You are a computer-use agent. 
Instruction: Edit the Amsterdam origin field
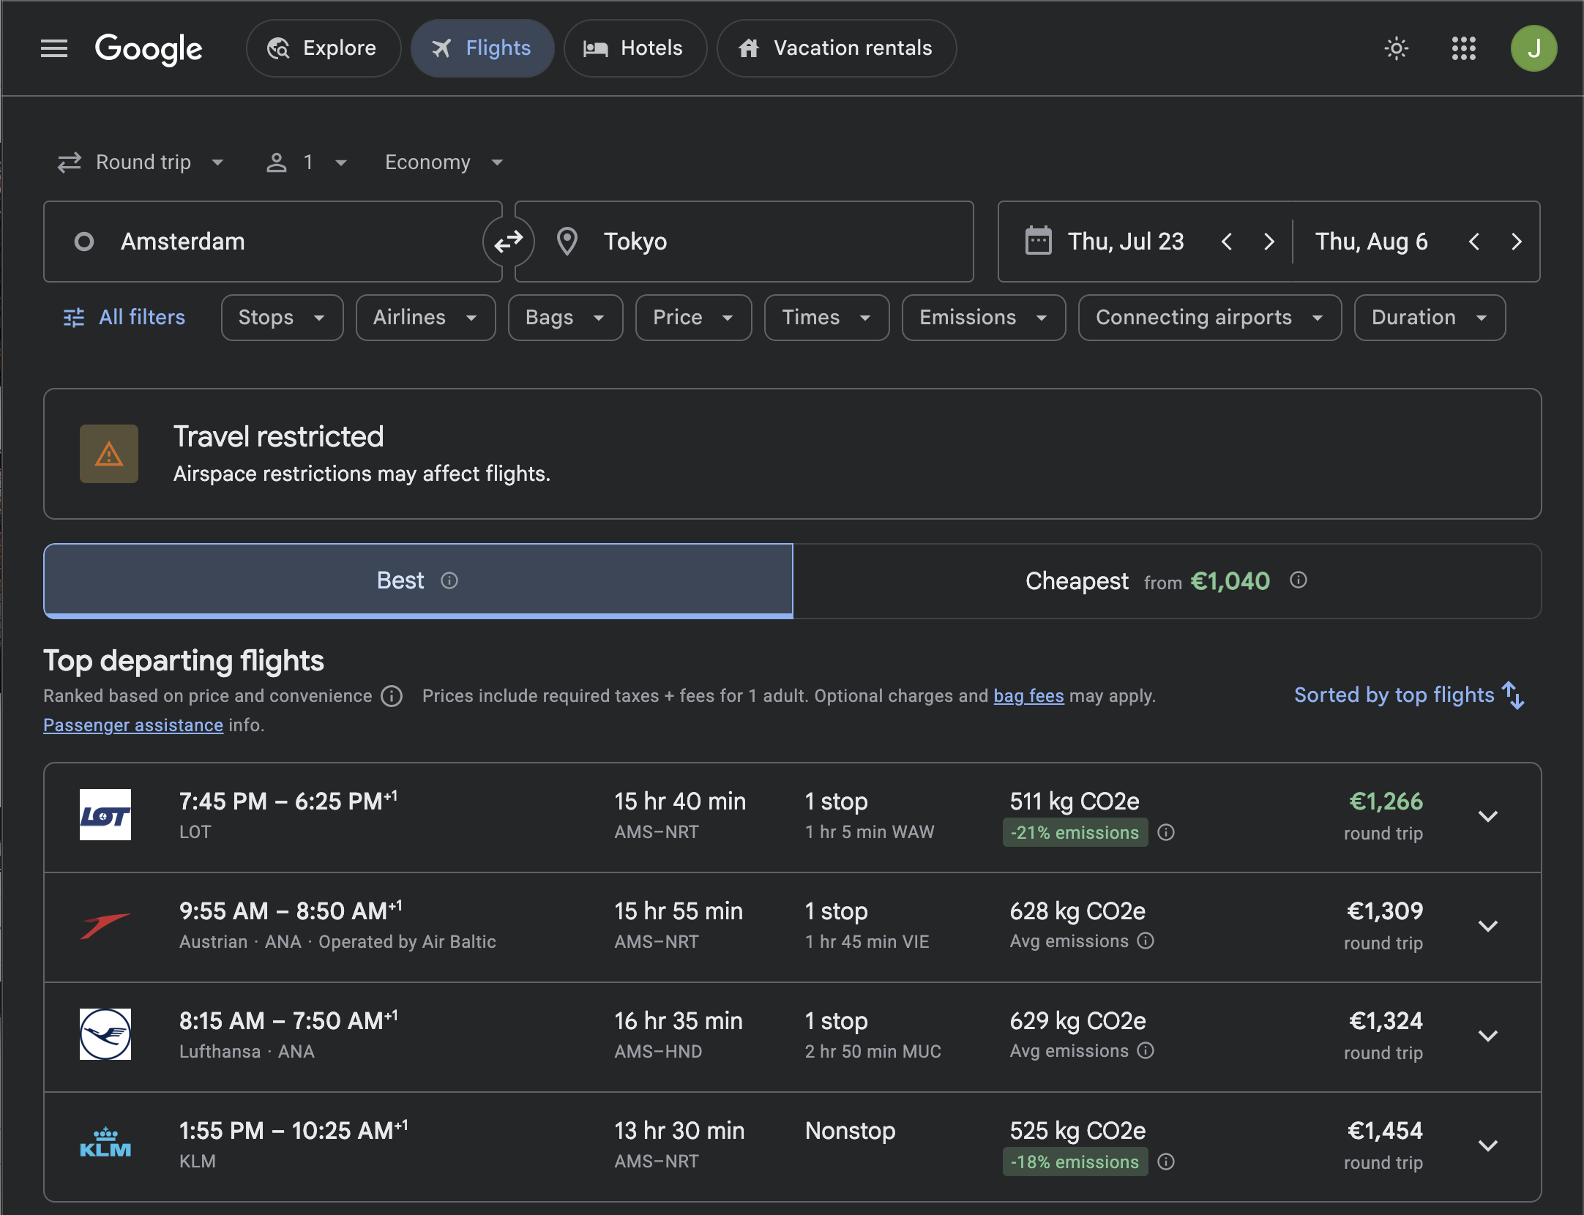point(273,242)
